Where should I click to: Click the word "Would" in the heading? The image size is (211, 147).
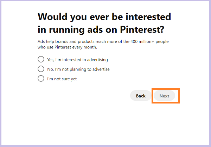[52, 17]
